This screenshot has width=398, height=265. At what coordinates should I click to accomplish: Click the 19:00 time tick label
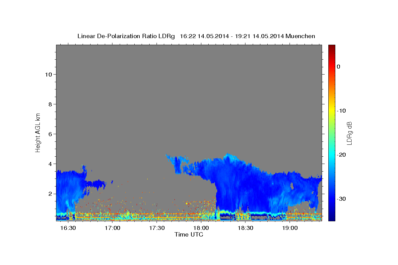290,228
